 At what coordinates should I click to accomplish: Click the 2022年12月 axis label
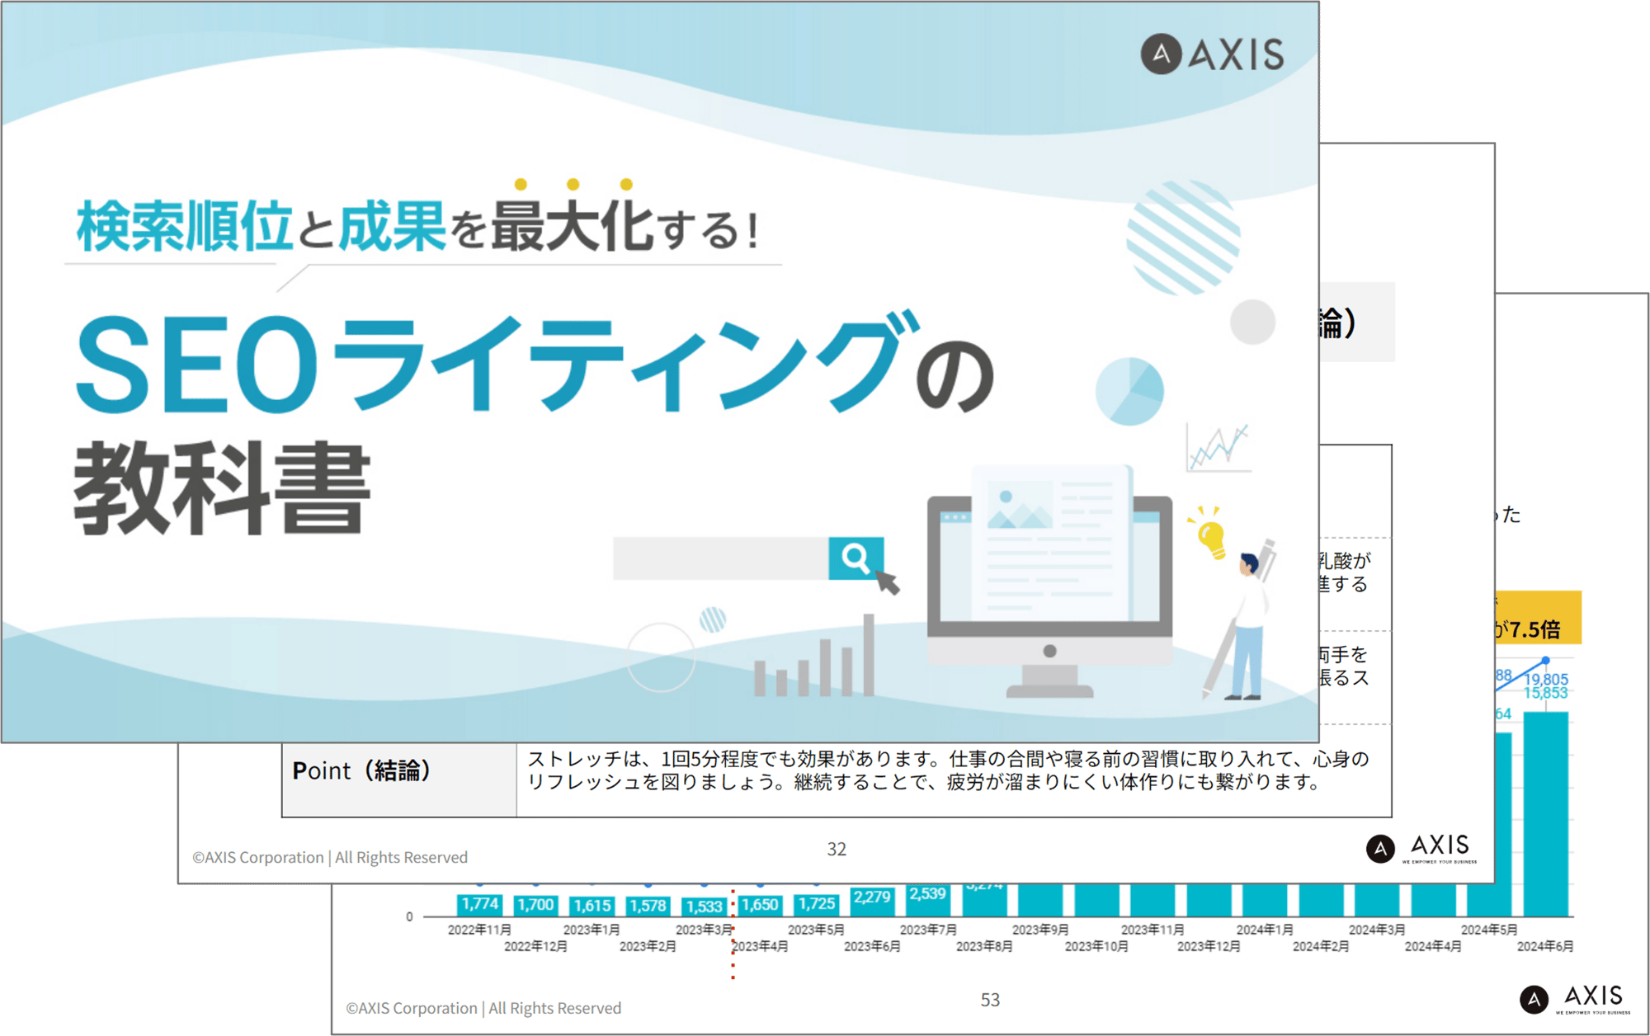[535, 946]
